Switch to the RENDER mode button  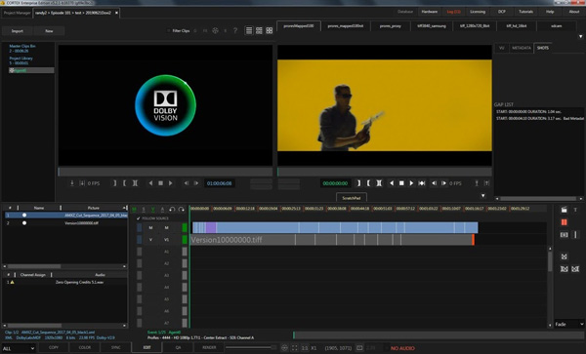(209, 347)
